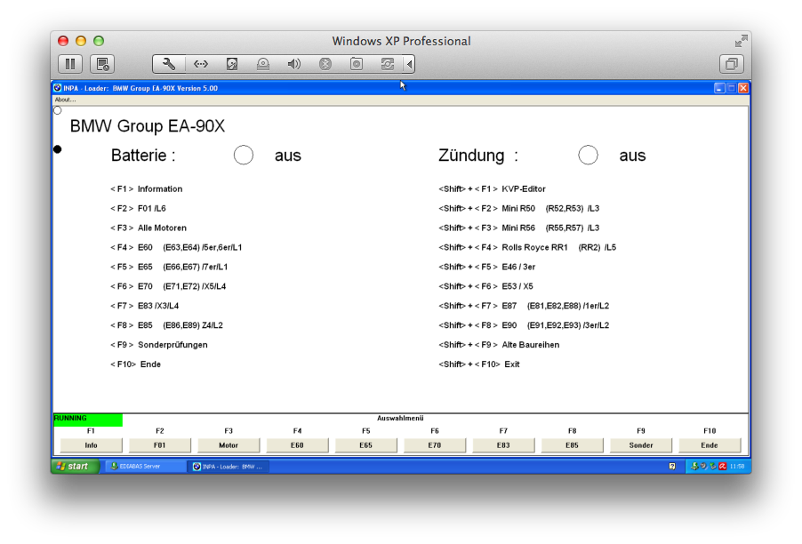This screenshot has width=802, height=544.
Task: Click the Sonder button under F9
Action: pyautogui.click(x=641, y=445)
